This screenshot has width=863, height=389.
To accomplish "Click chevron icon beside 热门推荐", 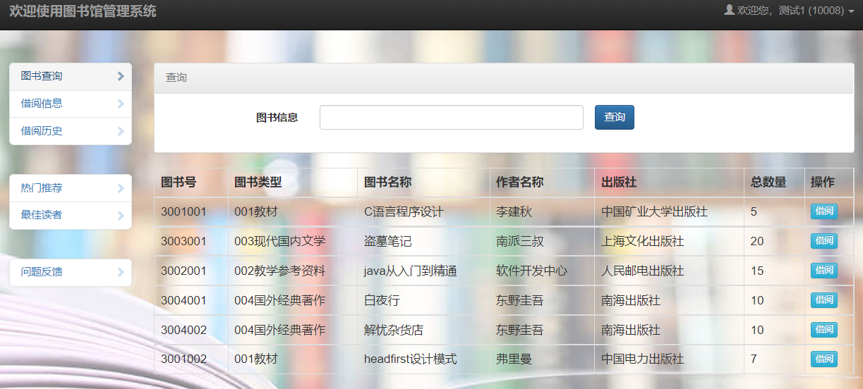I will tap(121, 188).
